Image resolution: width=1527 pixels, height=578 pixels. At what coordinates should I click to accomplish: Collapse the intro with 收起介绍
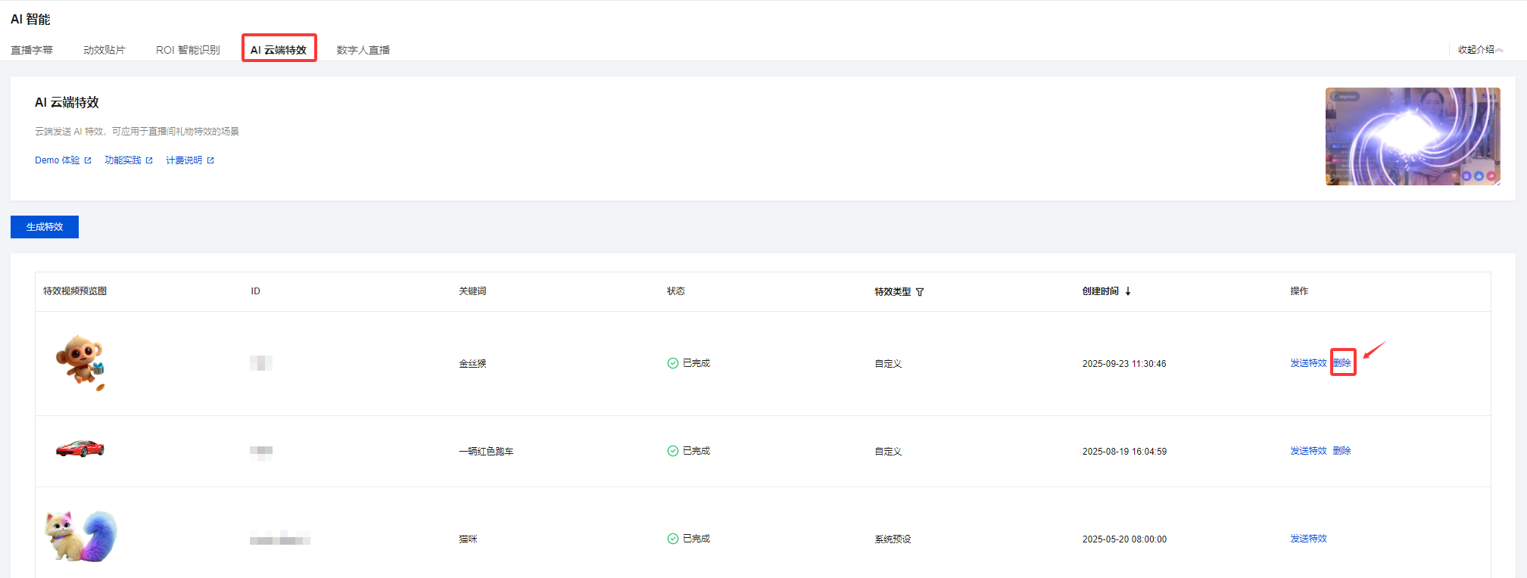1479,50
